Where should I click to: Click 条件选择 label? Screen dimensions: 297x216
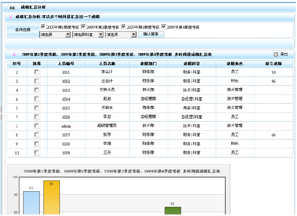click(23, 30)
